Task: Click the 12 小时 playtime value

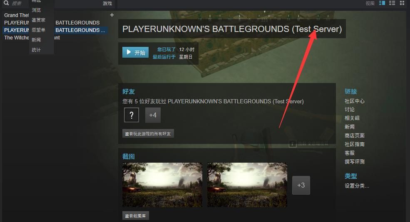Action: pyautogui.click(x=187, y=49)
